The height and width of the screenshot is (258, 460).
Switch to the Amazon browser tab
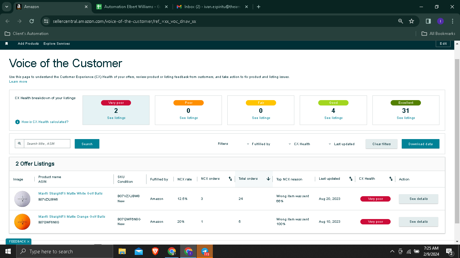(x=52, y=7)
